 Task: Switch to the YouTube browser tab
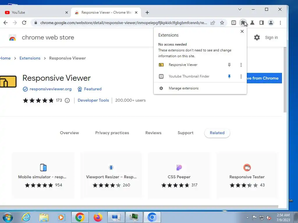pyautogui.click(x=34, y=12)
